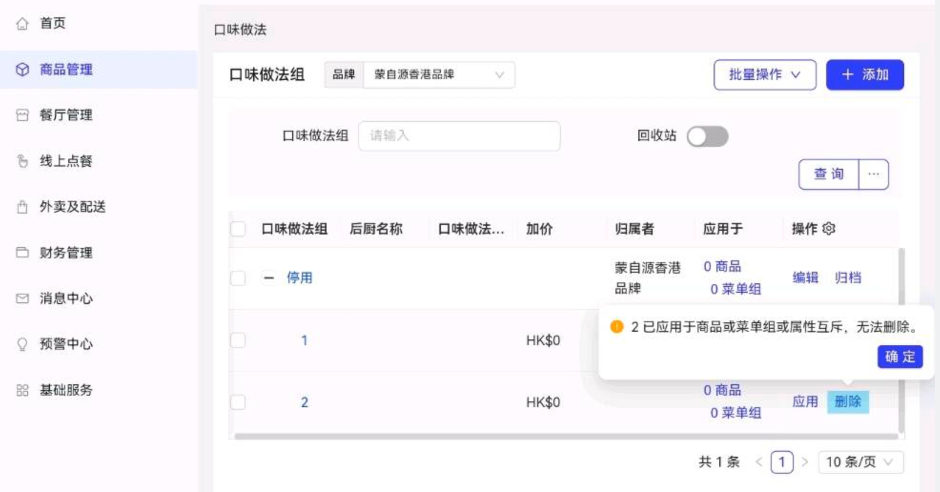Click the 确定 button in the warning popup
This screenshot has width=940, height=492.
click(899, 357)
